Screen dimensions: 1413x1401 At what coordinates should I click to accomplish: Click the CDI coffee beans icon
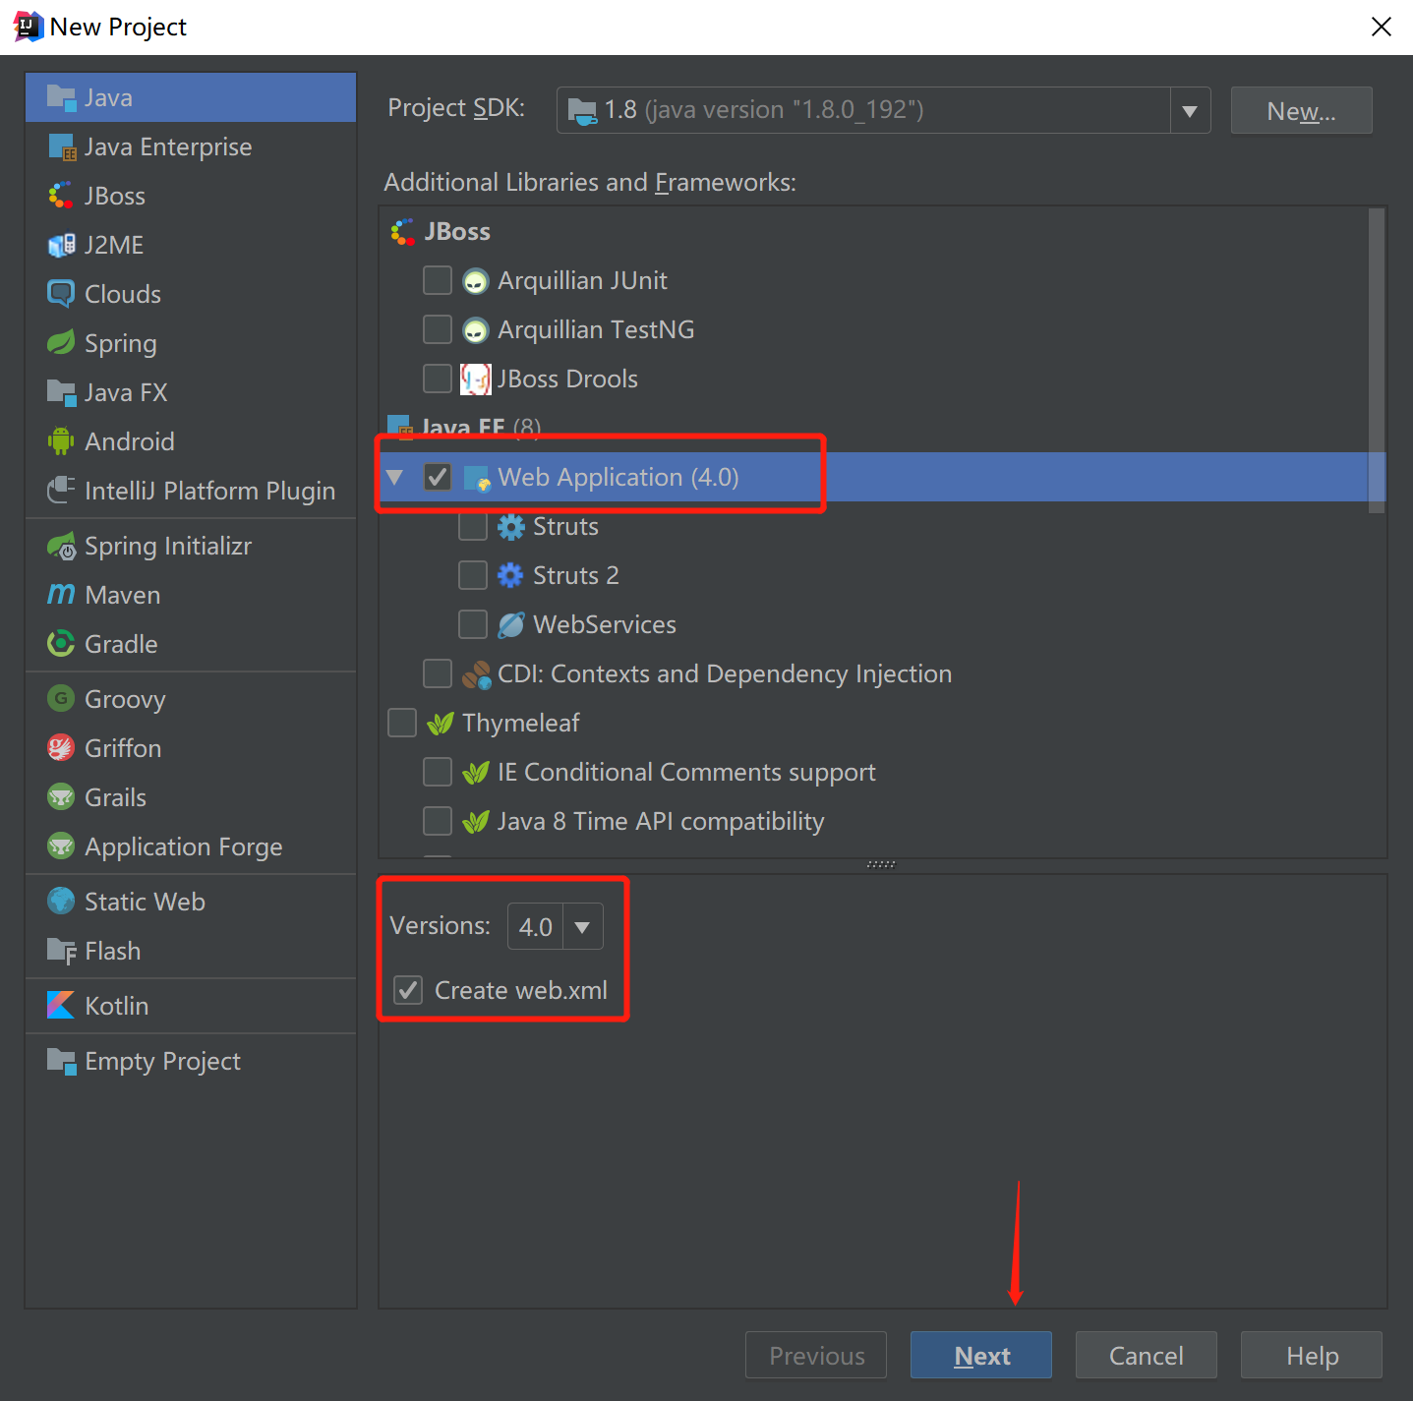(x=476, y=674)
